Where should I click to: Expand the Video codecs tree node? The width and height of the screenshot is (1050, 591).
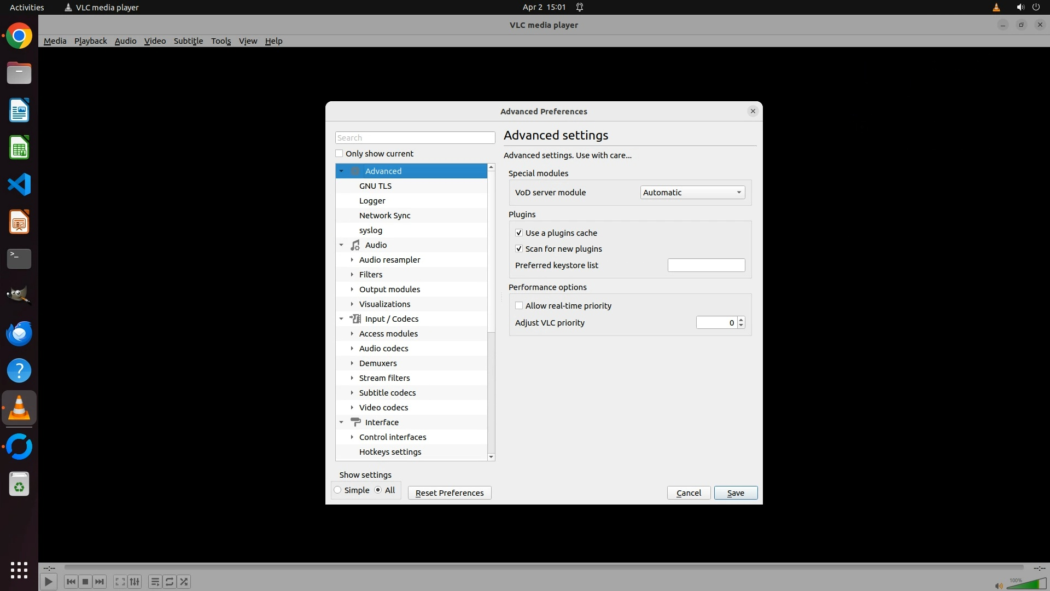tap(352, 408)
